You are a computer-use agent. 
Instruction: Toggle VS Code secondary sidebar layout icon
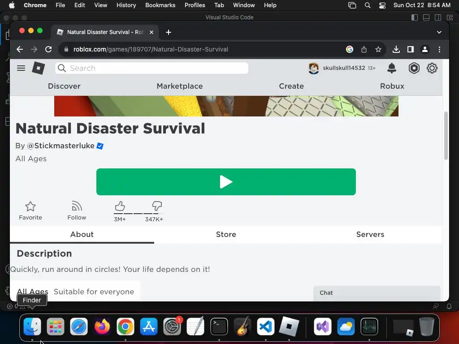[x=438, y=17]
